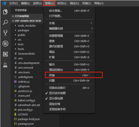This screenshot has height=127, width=139.
Task: Open the 编辑(E) menu
Action: click(25, 3)
